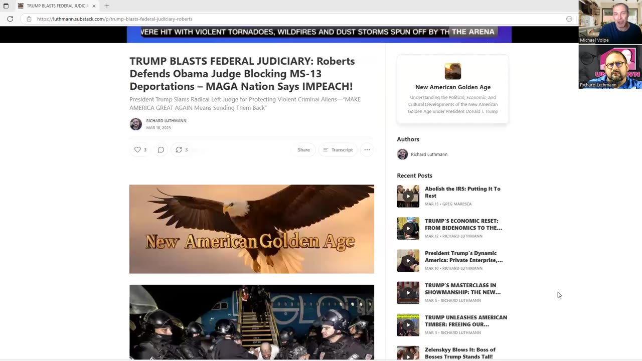Image resolution: width=642 pixels, height=361 pixels.
Task: Open the tab actions menu icon
Action: 6,6
